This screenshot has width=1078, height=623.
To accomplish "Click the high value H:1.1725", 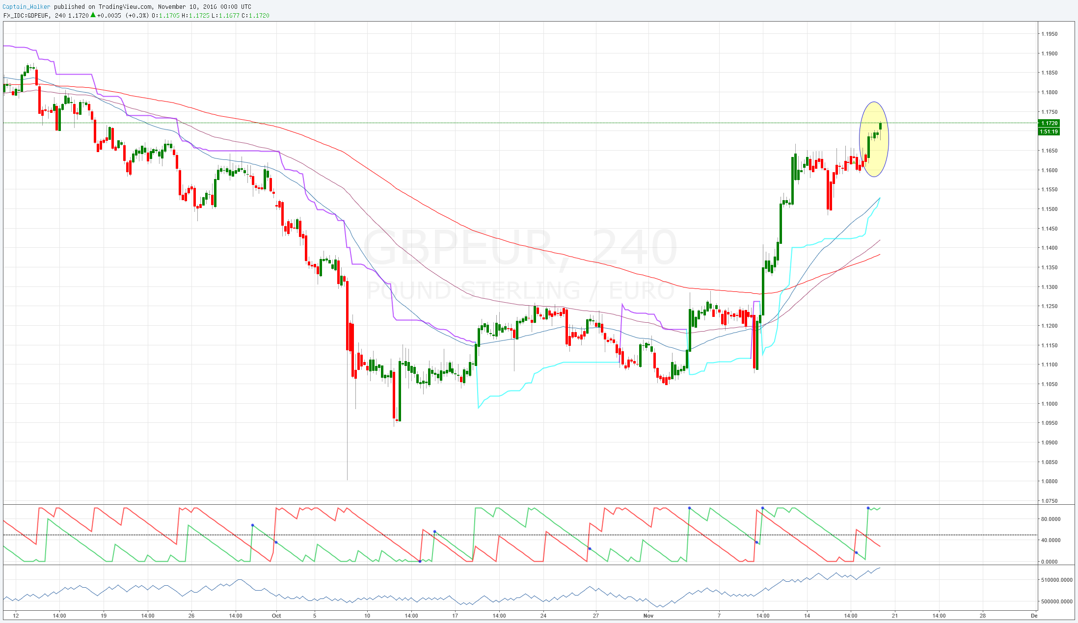I will click(195, 16).
